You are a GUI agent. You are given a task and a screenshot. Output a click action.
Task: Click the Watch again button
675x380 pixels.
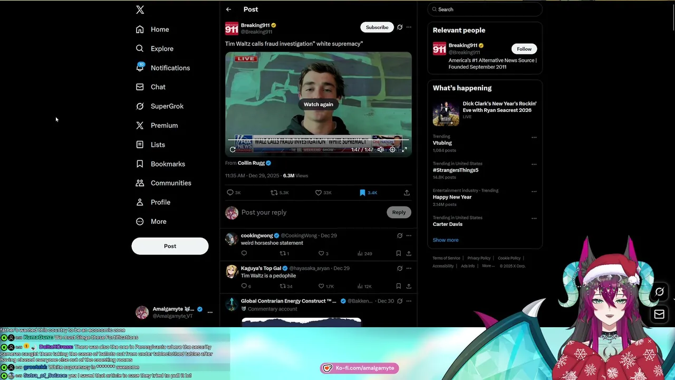point(319,104)
